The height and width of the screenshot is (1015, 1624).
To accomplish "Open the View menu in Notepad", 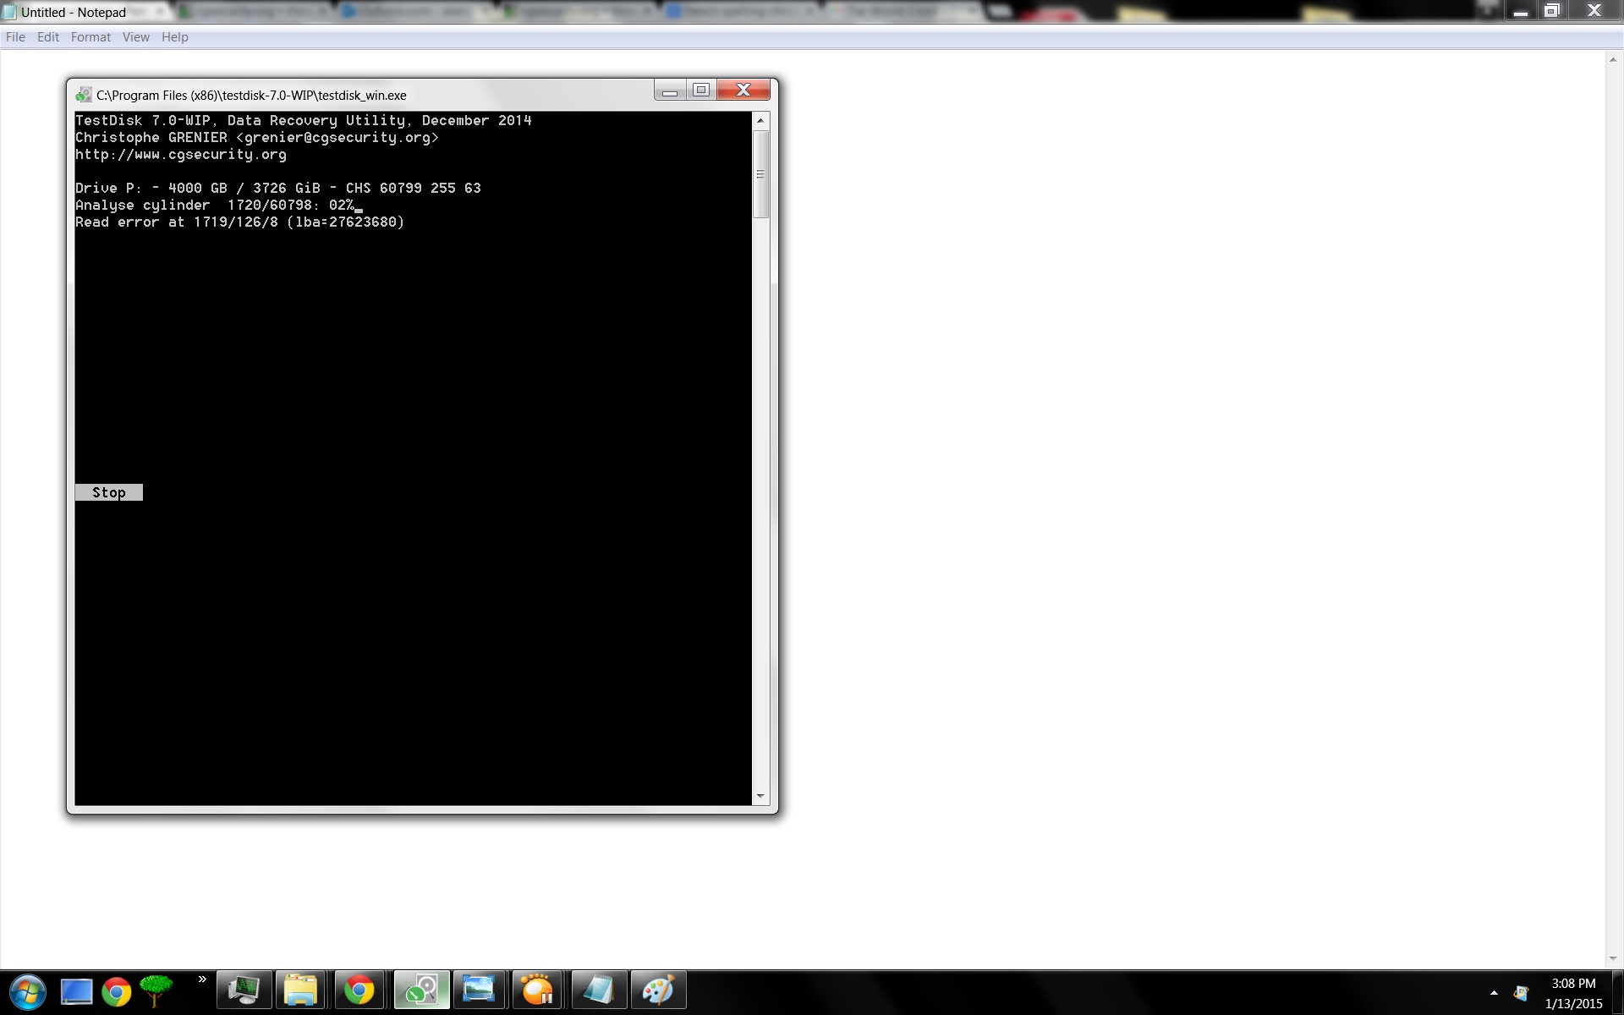I will [x=135, y=37].
